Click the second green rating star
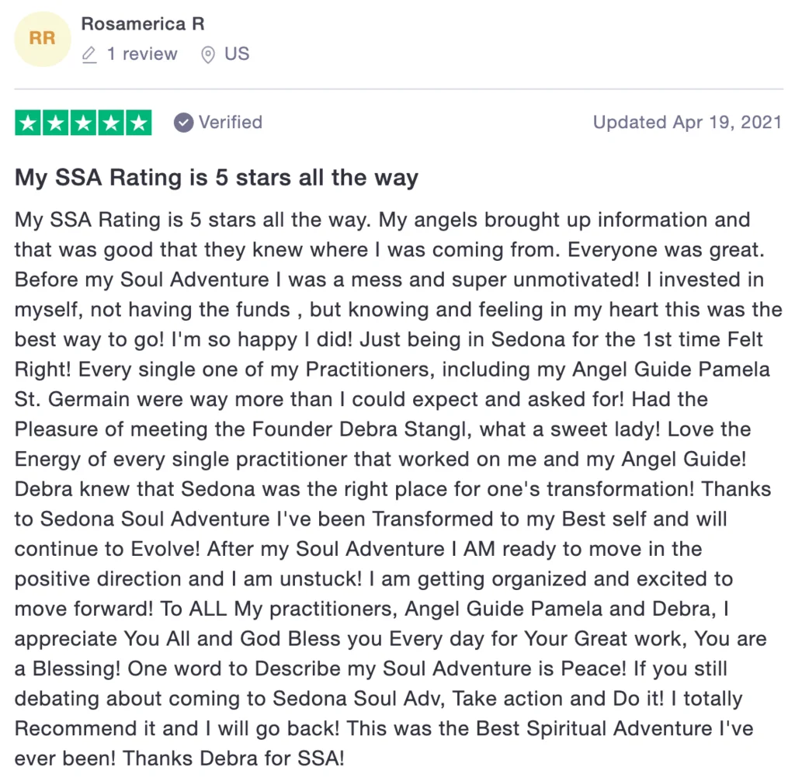The width and height of the screenshot is (795, 781). point(56,123)
